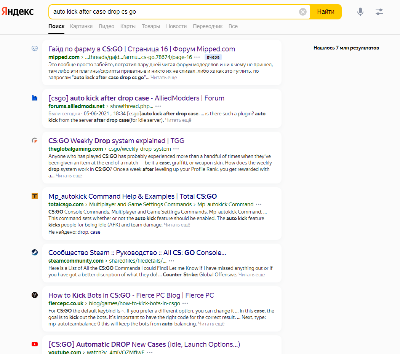Click the YouTube favicon
This screenshot has width=400, height=354.
(x=35, y=344)
